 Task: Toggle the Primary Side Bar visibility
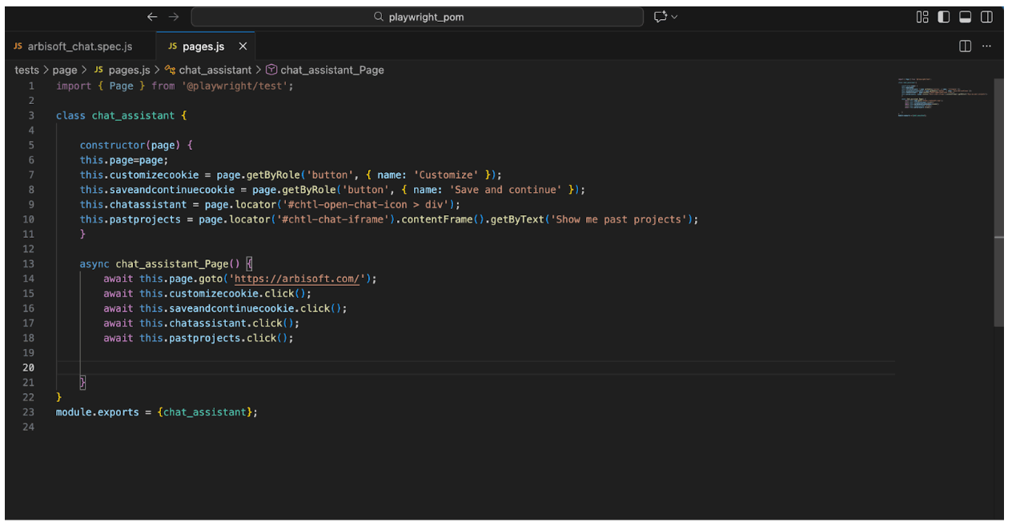click(943, 16)
